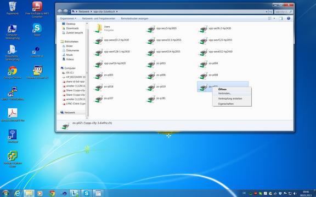Refresh the Explorer address bar
This screenshot has width=316, height=197.
pos(270,11)
